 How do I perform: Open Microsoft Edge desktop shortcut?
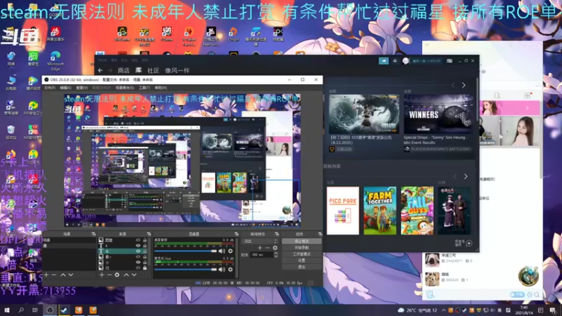click(55, 60)
